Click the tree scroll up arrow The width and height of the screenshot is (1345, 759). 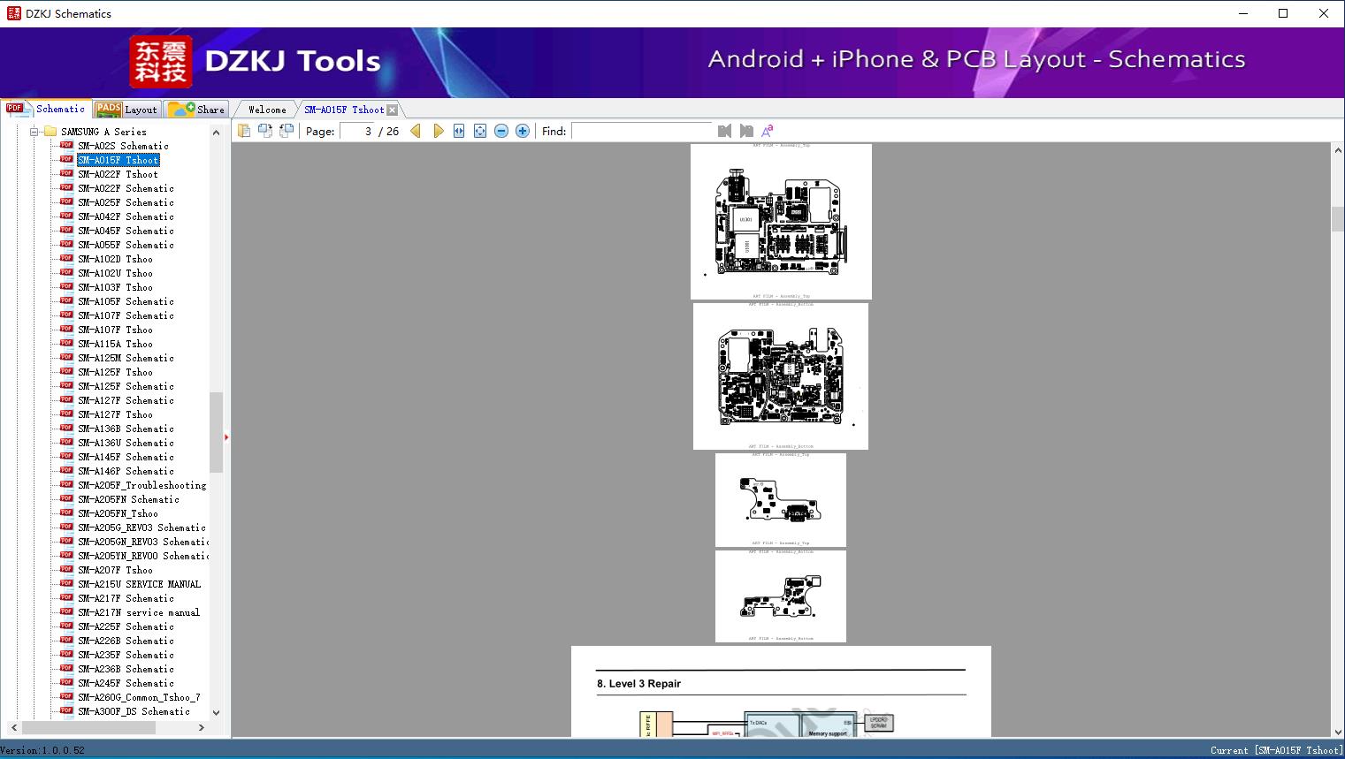(x=216, y=133)
